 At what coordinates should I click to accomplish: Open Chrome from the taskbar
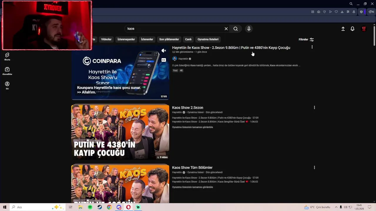pyautogui.click(x=109, y=207)
